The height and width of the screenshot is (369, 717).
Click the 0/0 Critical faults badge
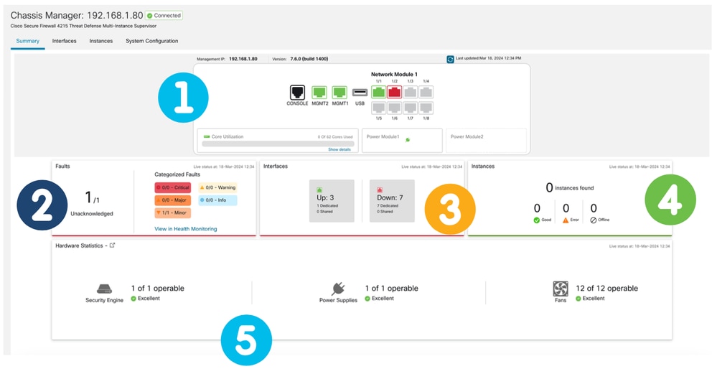(x=173, y=187)
